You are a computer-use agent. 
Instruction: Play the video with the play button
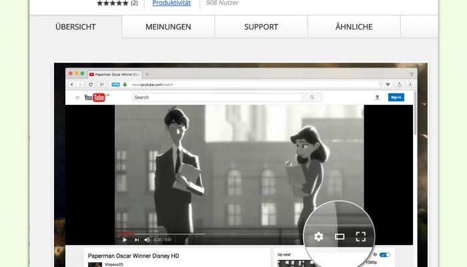coord(125,240)
